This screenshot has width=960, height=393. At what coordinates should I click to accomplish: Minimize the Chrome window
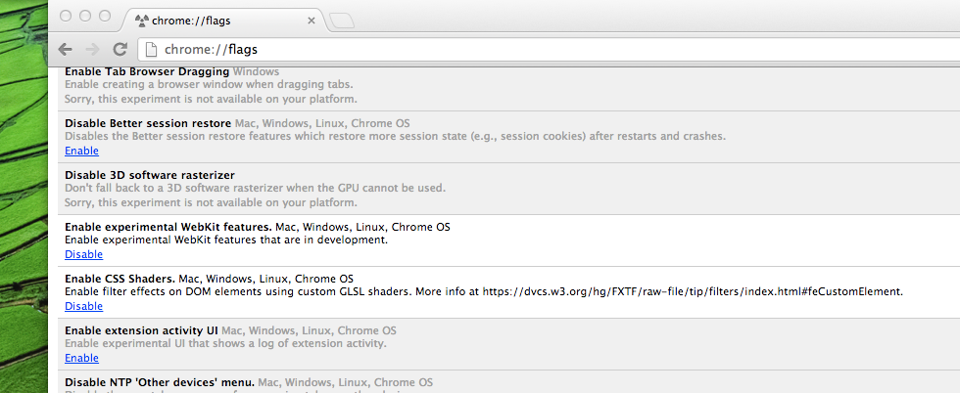pyautogui.click(x=85, y=16)
